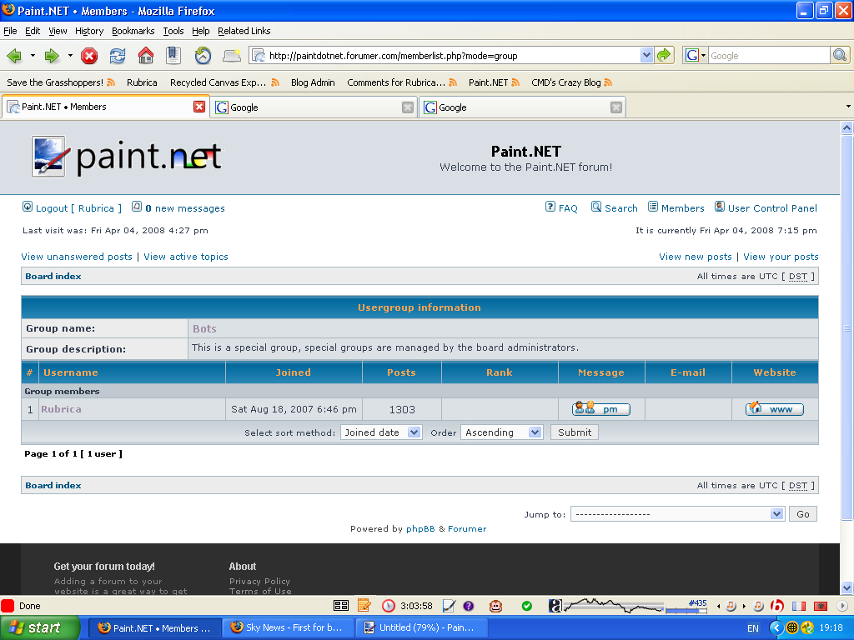Click the View active topics link
This screenshot has width=854, height=640.
186,257
